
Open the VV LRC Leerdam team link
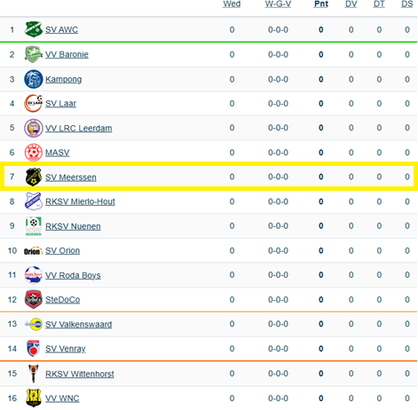pyautogui.click(x=79, y=128)
